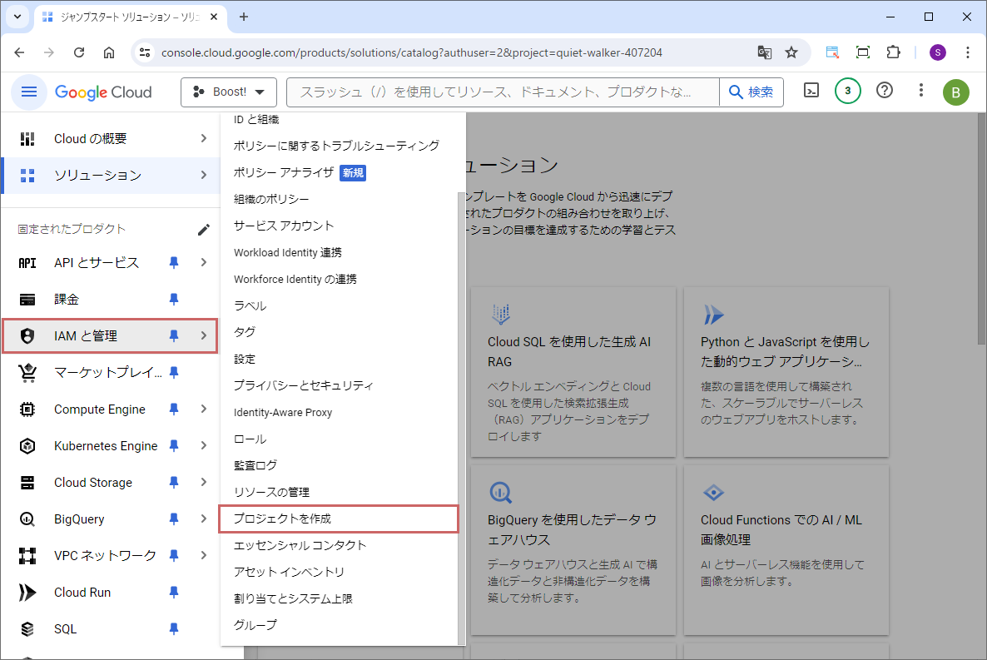987x660 pixels.
Task: Click the pencil icon to edit pinned products
Action: click(204, 230)
